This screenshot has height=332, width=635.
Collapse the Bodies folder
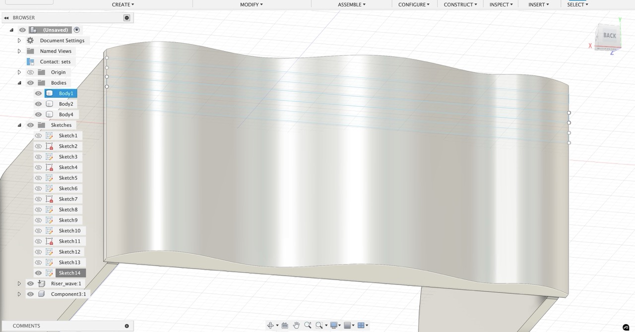click(x=19, y=83)
